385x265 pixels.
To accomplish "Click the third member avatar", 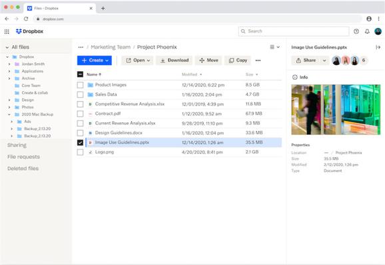I will 354,60.
